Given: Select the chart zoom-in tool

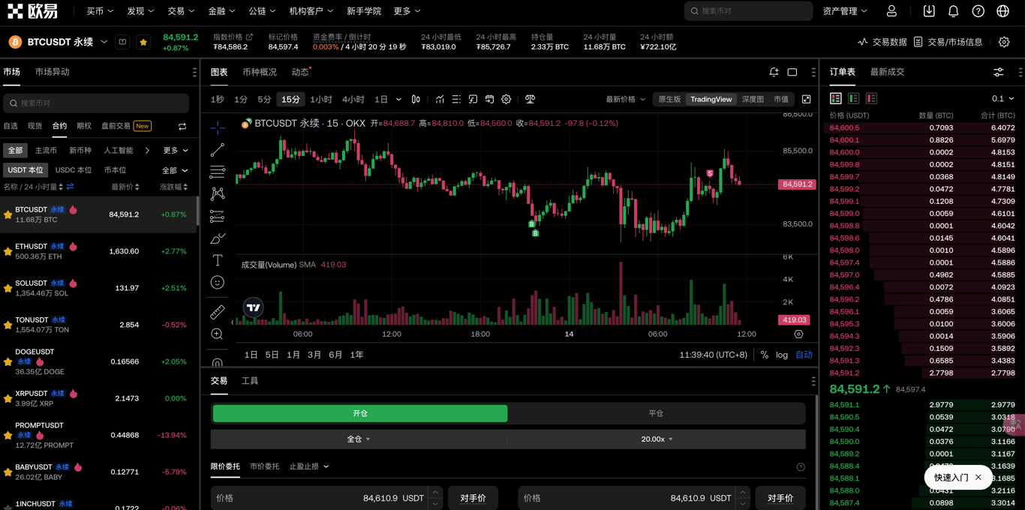Looking at the screenshot, I should tap(218, 334).
